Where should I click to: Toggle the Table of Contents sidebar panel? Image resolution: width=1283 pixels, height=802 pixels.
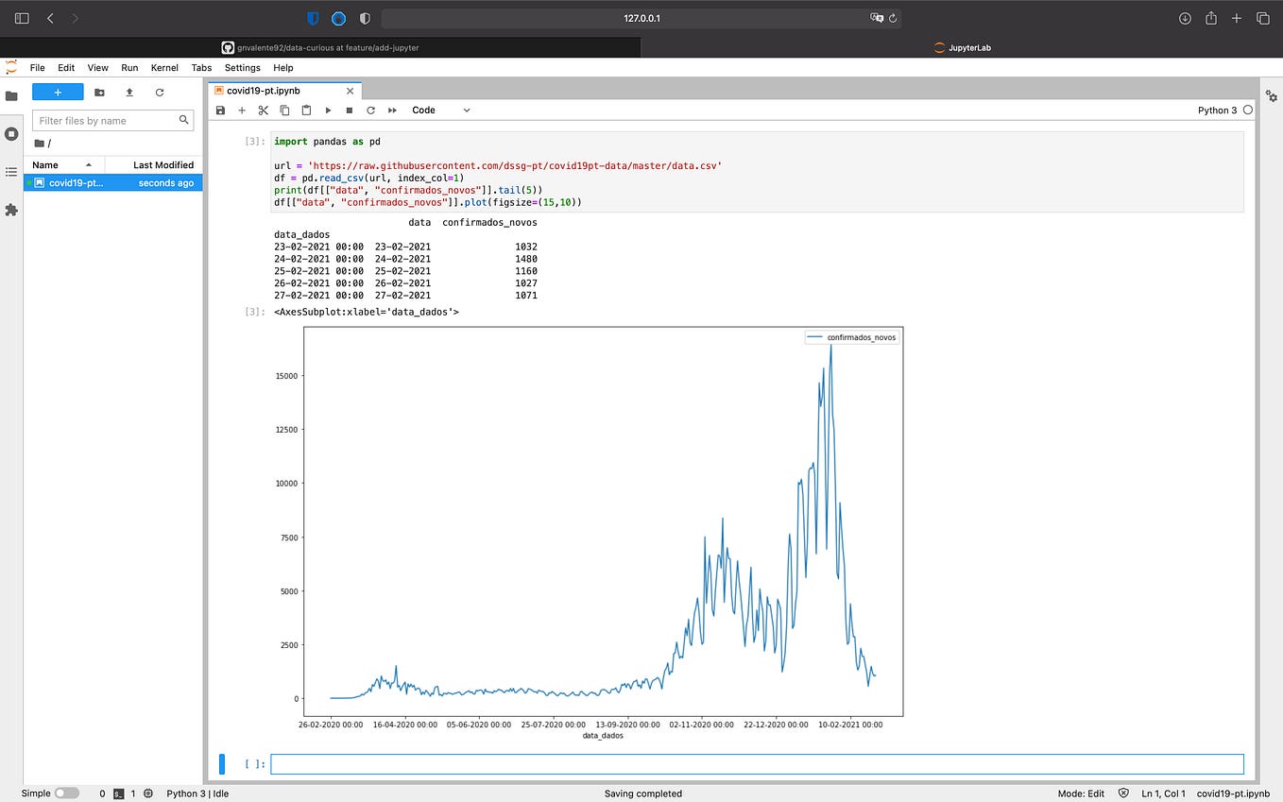(11, 171)
